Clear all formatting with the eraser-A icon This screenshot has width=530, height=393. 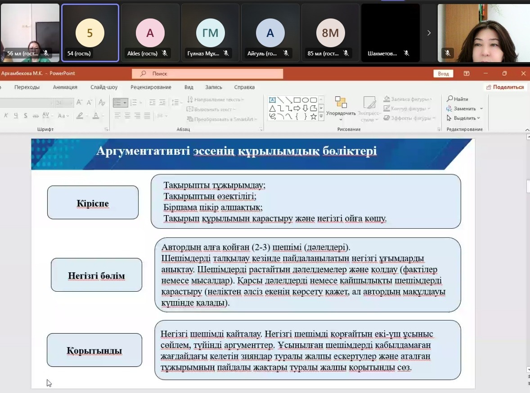point(101,102)
